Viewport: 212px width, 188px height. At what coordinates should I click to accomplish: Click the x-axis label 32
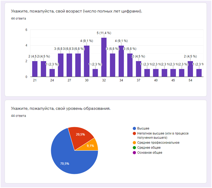pos(104,80)
